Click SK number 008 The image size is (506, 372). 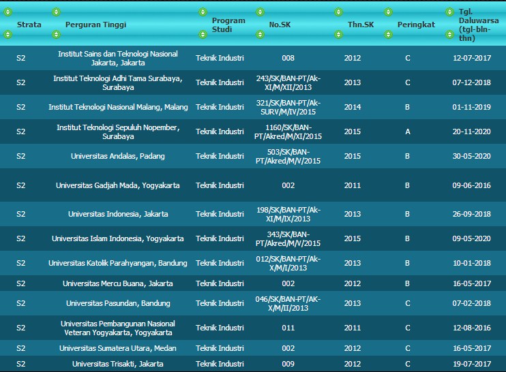(288, 58)
